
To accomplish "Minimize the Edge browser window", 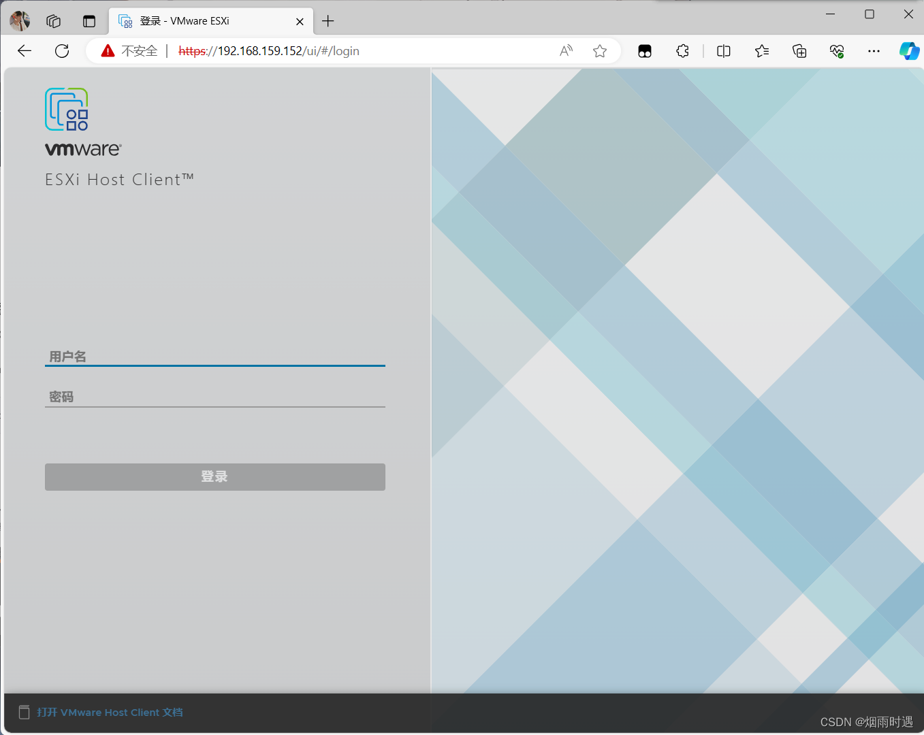I will 830,14.
